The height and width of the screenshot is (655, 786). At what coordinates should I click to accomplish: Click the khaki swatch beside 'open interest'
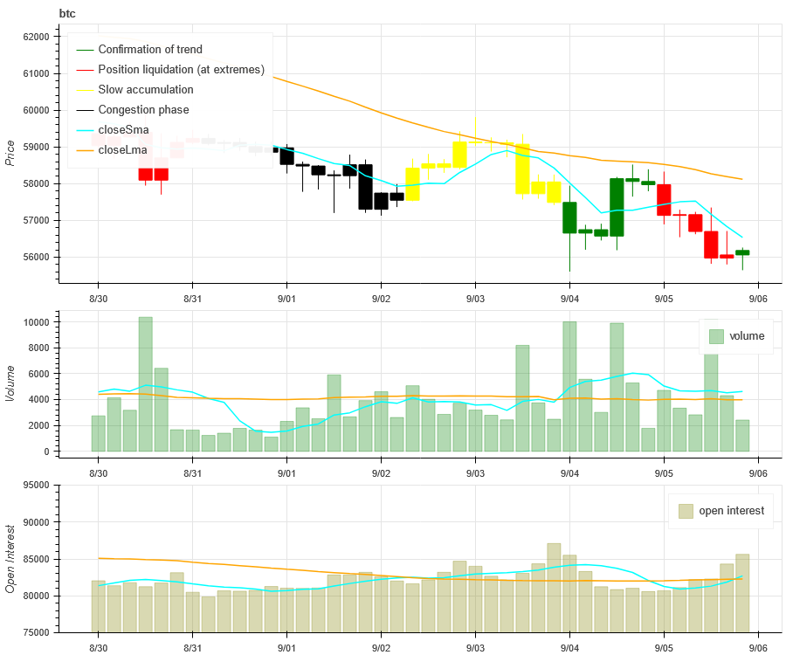(686, 511)
